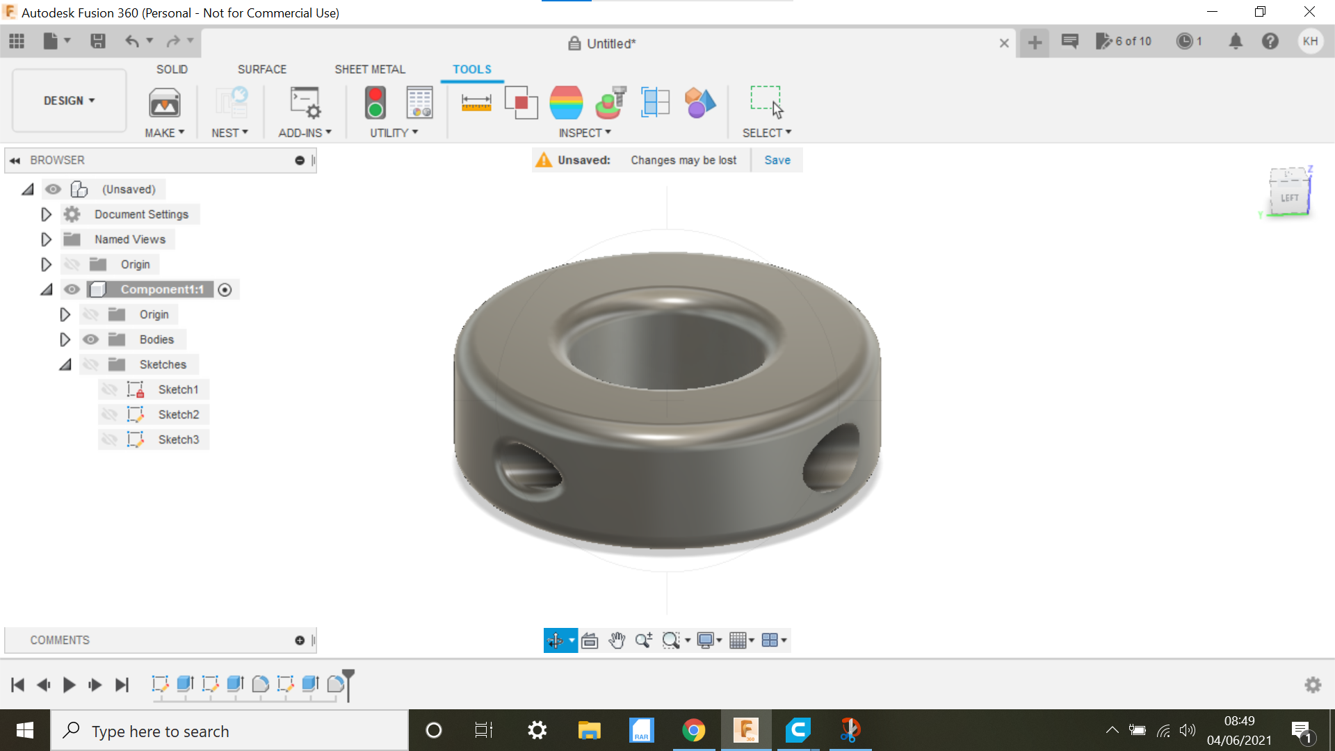Click the Untitled document title

610,43
